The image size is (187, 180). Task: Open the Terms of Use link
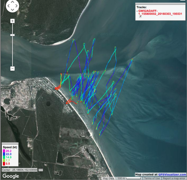[x=152, y=178]
